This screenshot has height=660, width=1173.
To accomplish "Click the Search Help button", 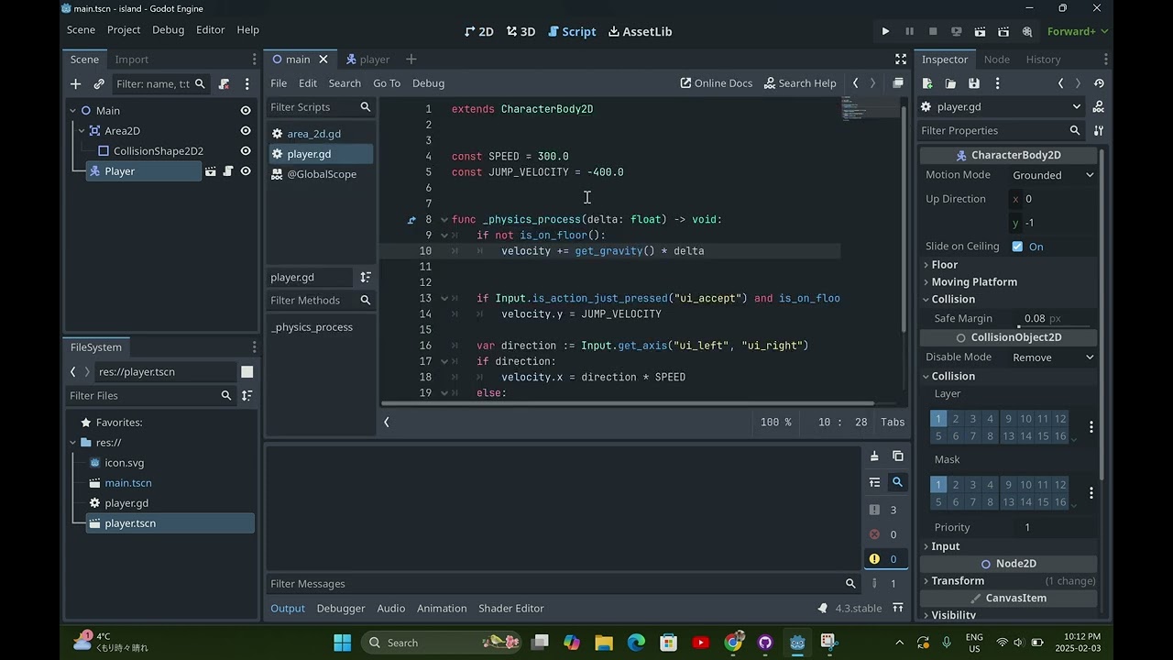I will click(800, 82).
